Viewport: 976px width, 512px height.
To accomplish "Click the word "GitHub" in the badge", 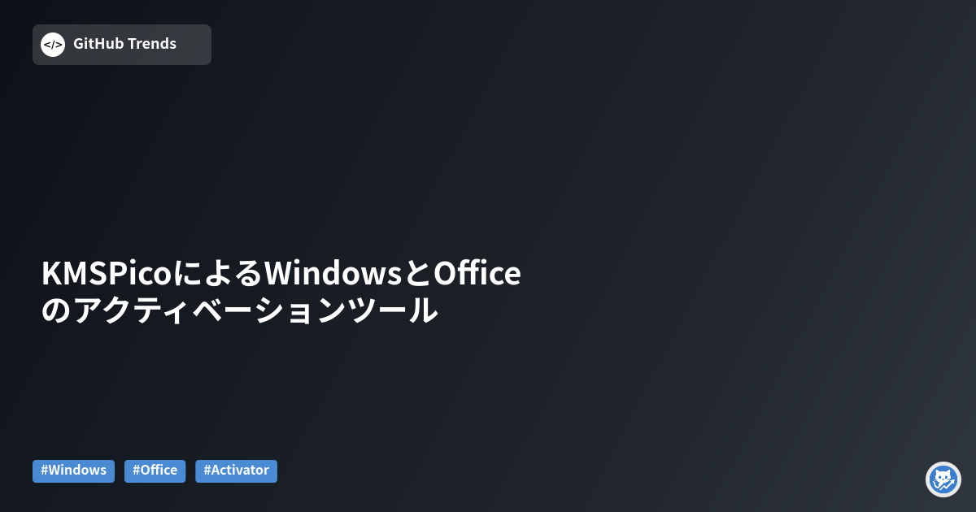I will point(98,44).
